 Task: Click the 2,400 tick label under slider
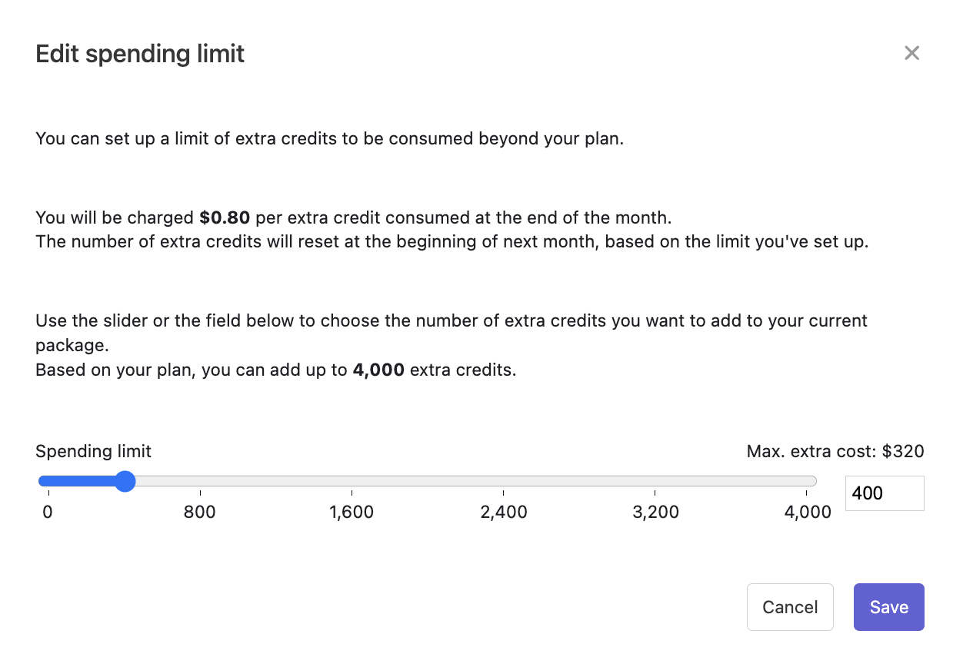click(504, 512)
